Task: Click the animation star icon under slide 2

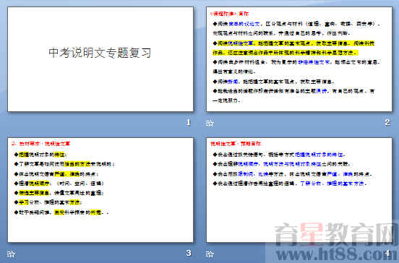Action: pos(210,124)
